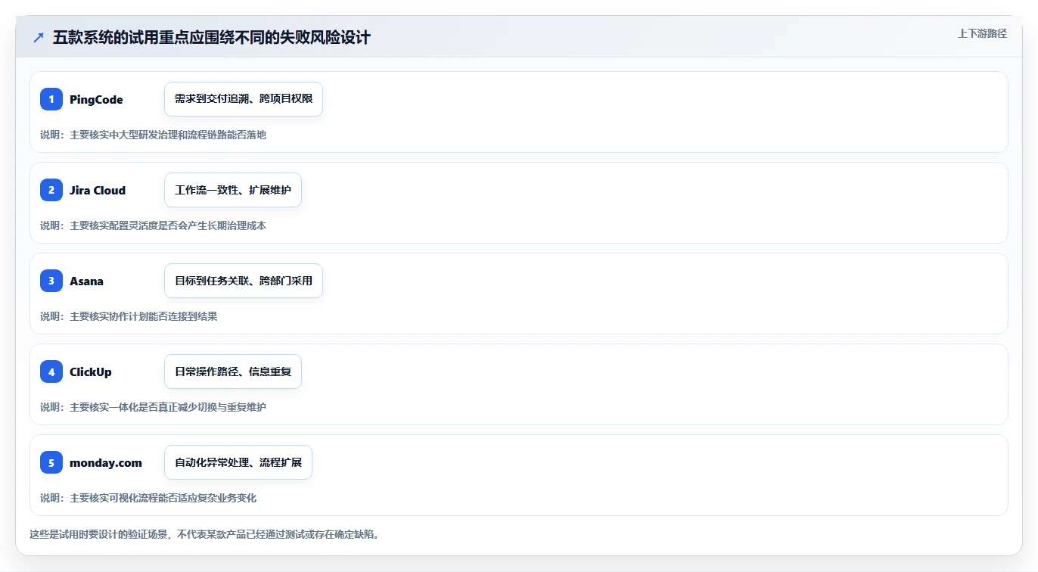Click the arrow icon beside the title
1038x572 pixels.
[39, 38]
